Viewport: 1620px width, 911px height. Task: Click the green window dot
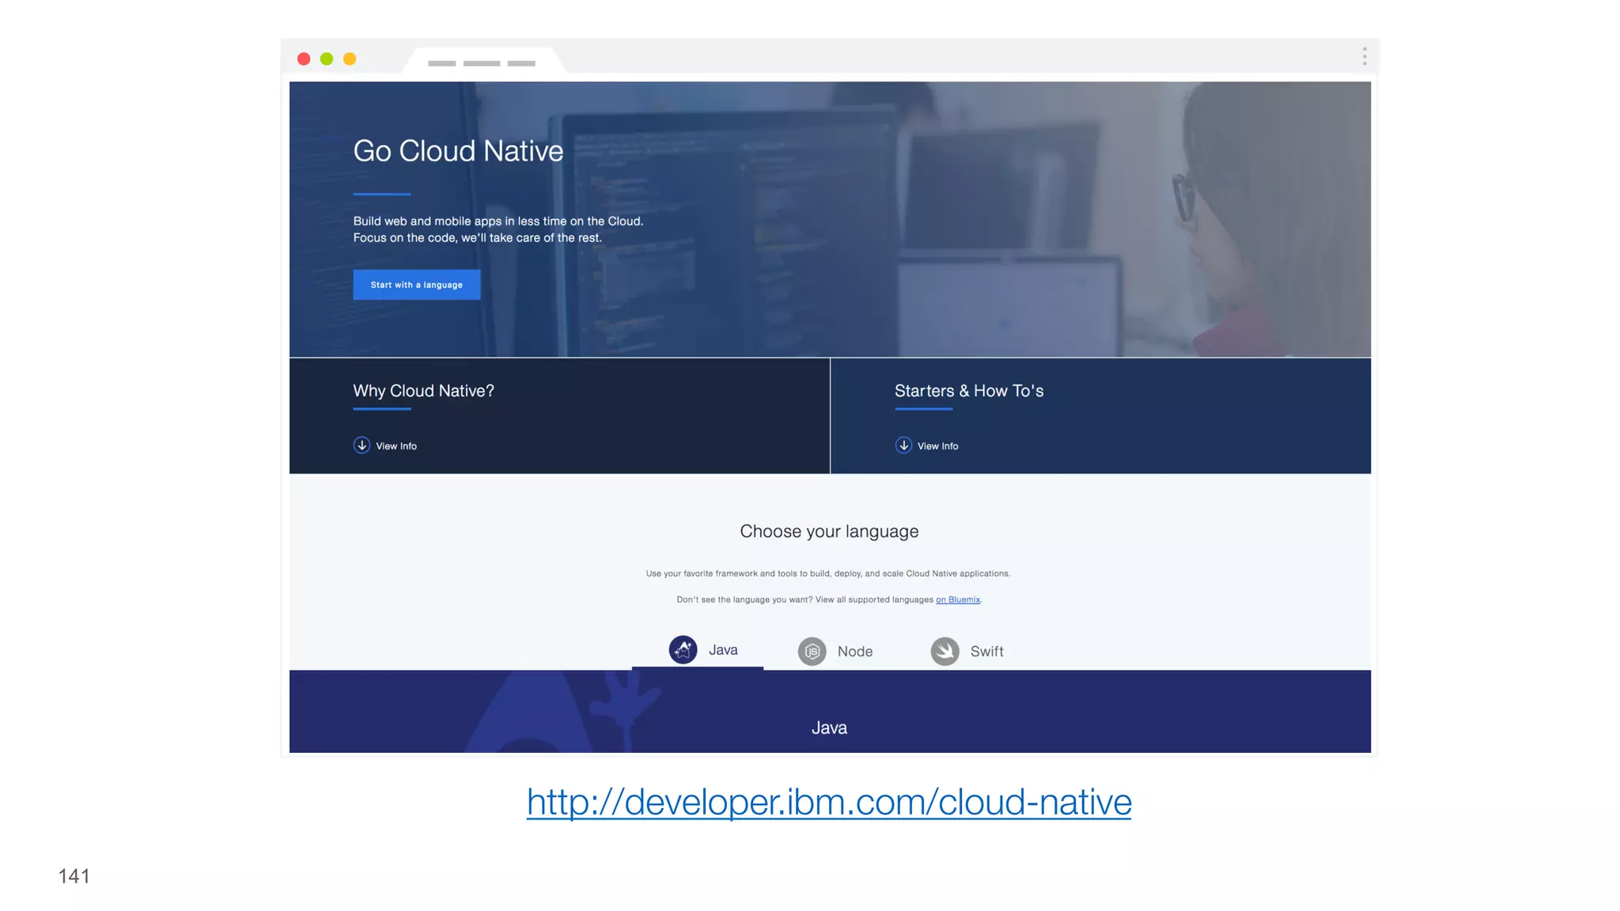[x=327, y=59]
